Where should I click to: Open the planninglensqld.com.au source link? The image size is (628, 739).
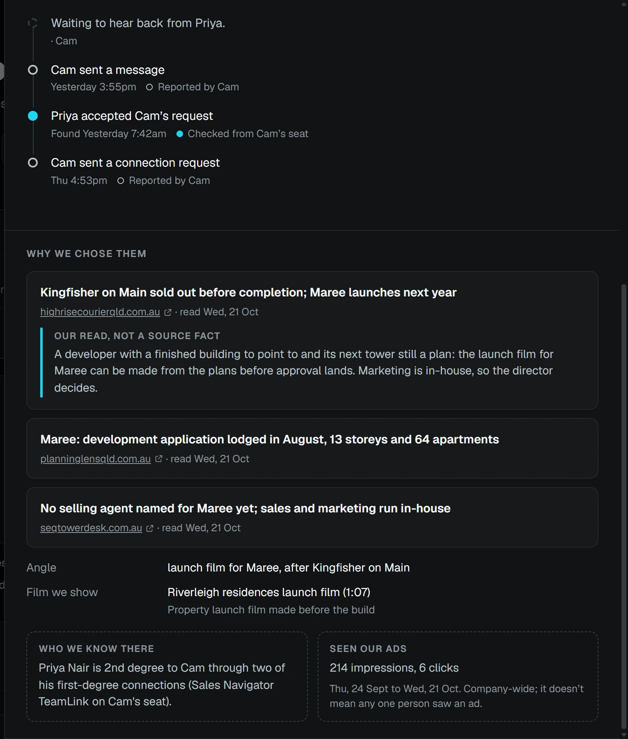(x=96, y=459)
